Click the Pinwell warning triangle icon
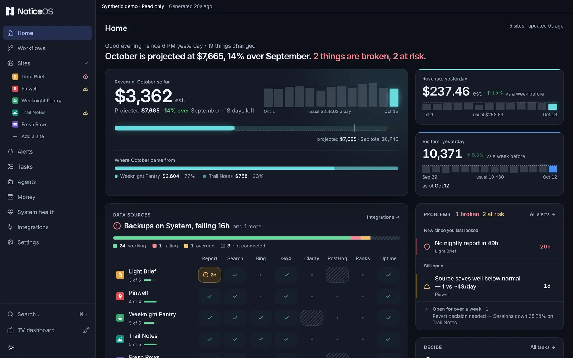The height and width of the screenshot is (358, 573). pyautogui.click(x=86, y=89)
